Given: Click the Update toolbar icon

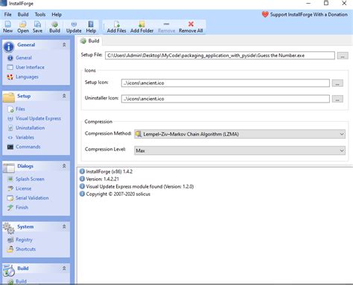Looking at the screenshot, I should (x=74, y=24).
